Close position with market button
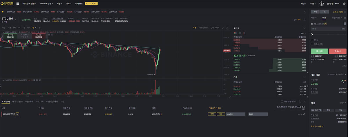 [212, 114]
